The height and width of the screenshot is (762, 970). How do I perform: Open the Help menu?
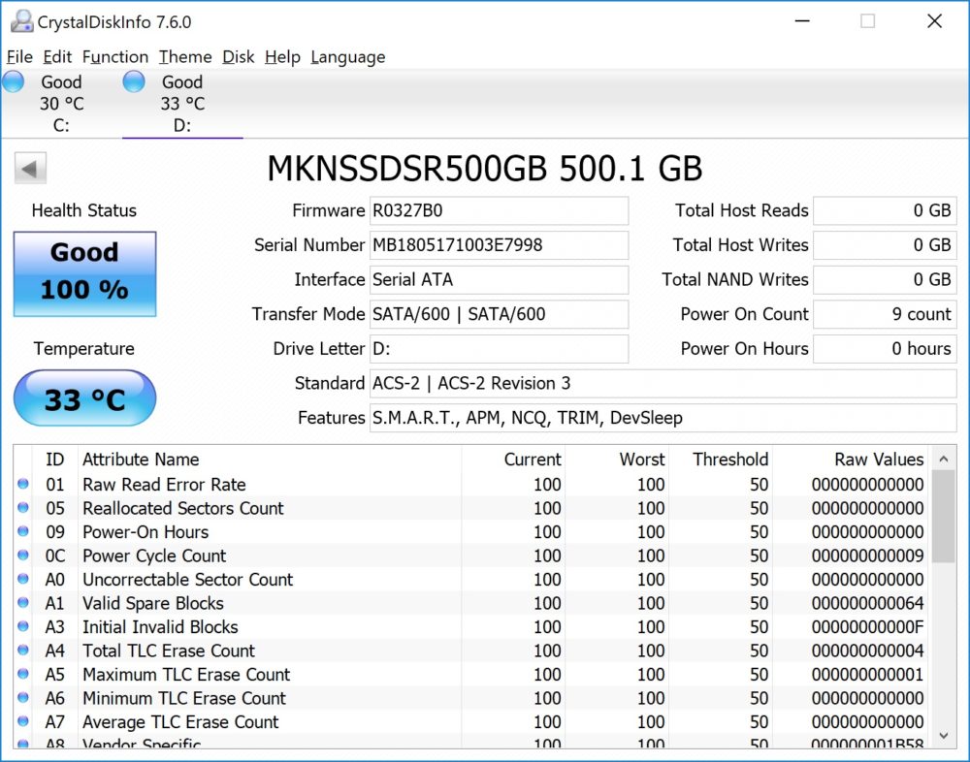point(282,57)
